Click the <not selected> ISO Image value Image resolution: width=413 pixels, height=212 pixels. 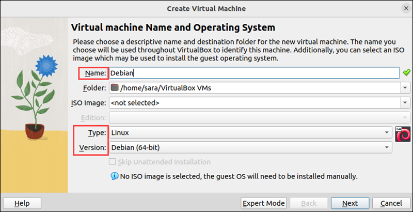click(135, 103)
